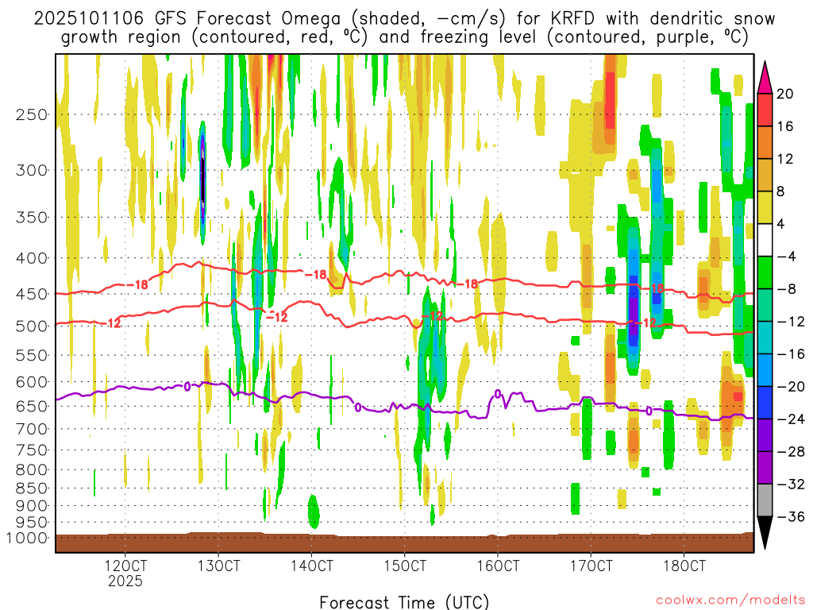Image resolution: width=813 pixels, height=610 pixels.
Task: Click the 500 pressure level axis label
Action: 32,326
